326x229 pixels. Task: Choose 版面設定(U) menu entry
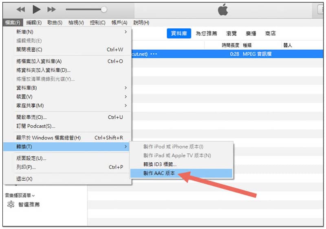tap(68, 158)
